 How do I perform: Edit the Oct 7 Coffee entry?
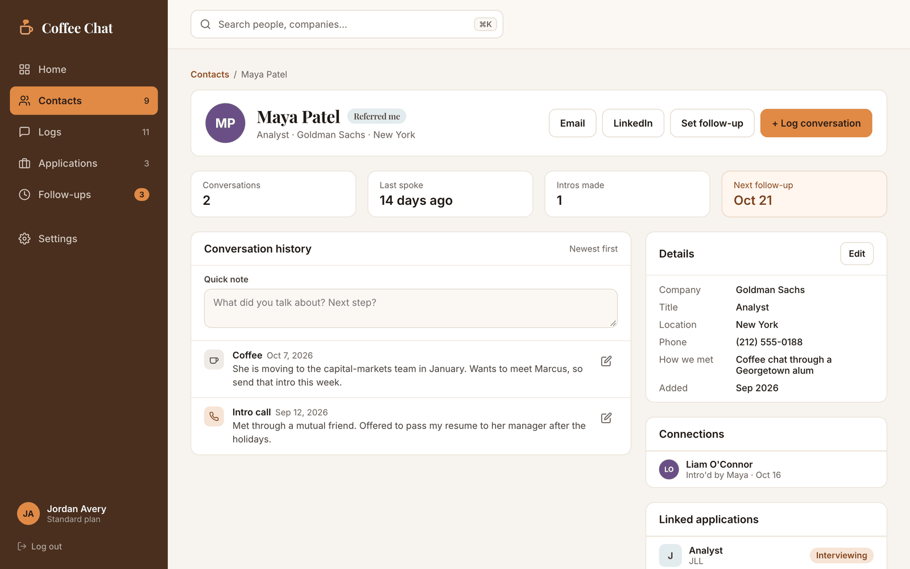(606, 361)
